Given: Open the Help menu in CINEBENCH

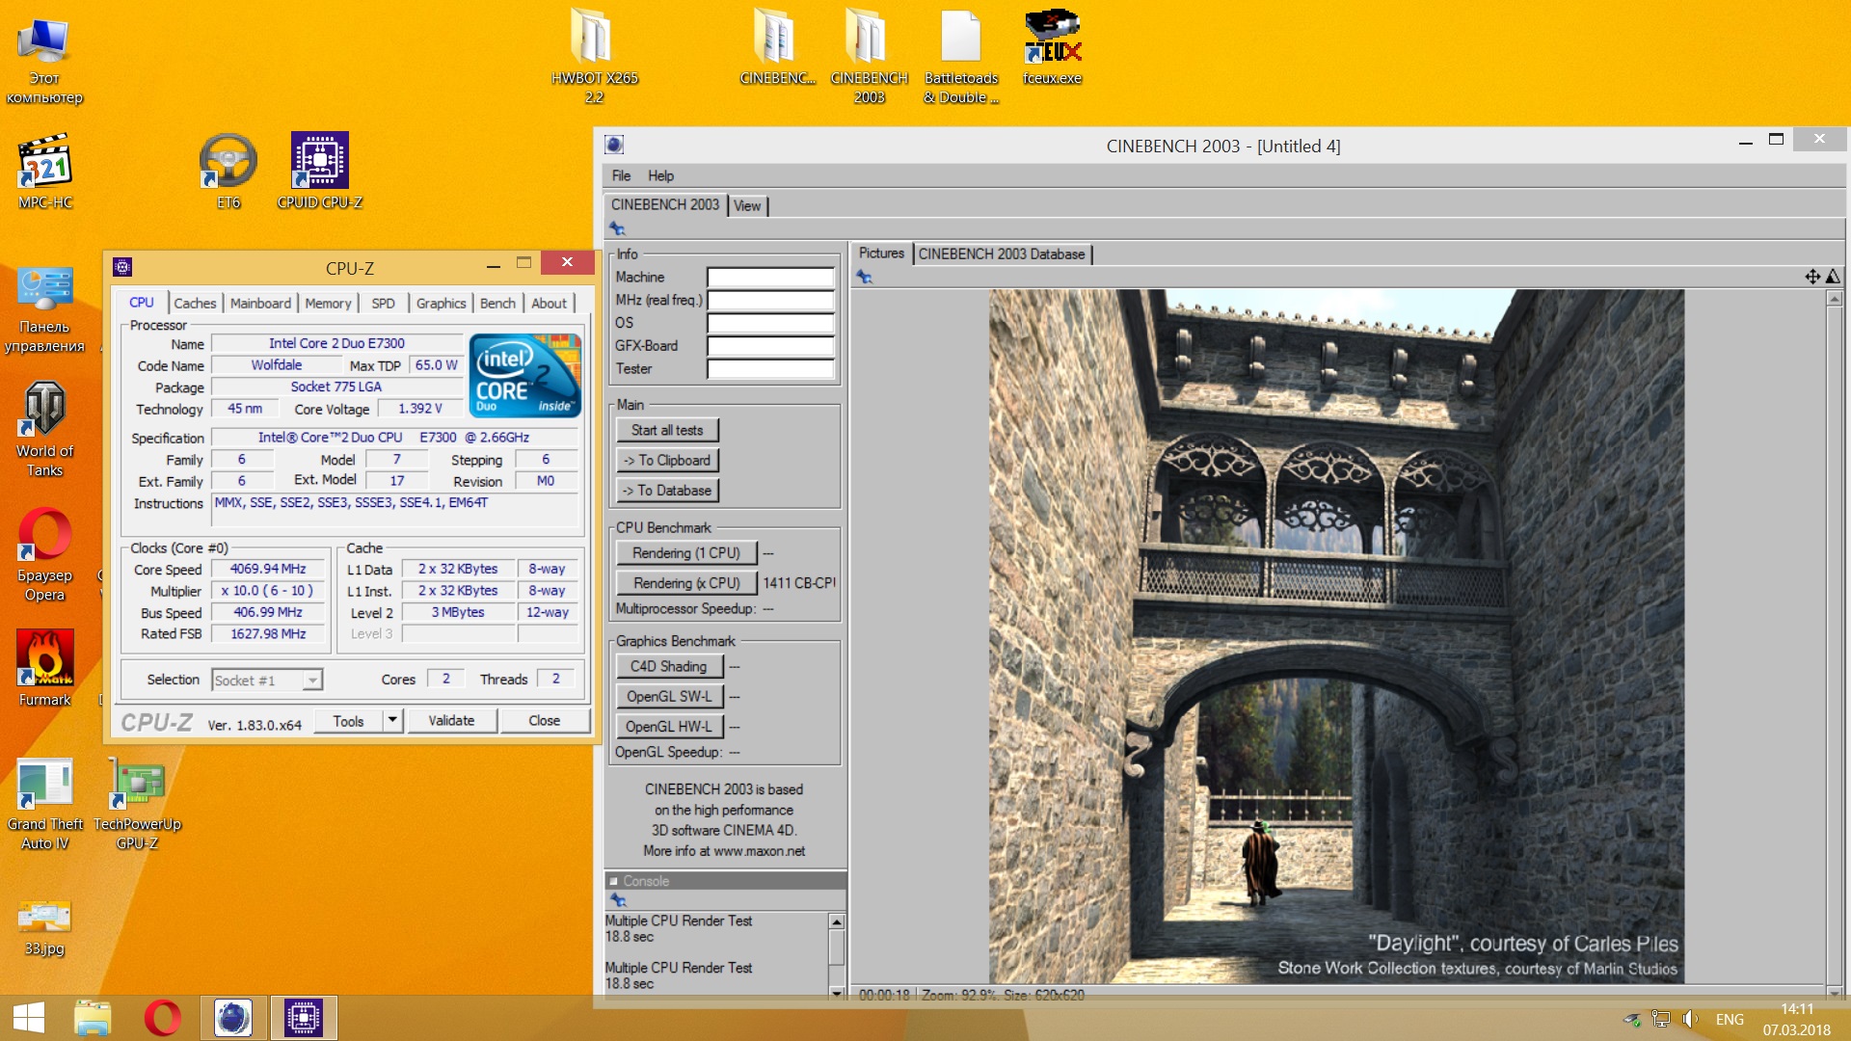Looking at the screenshot, I should (x=660, y=175).
